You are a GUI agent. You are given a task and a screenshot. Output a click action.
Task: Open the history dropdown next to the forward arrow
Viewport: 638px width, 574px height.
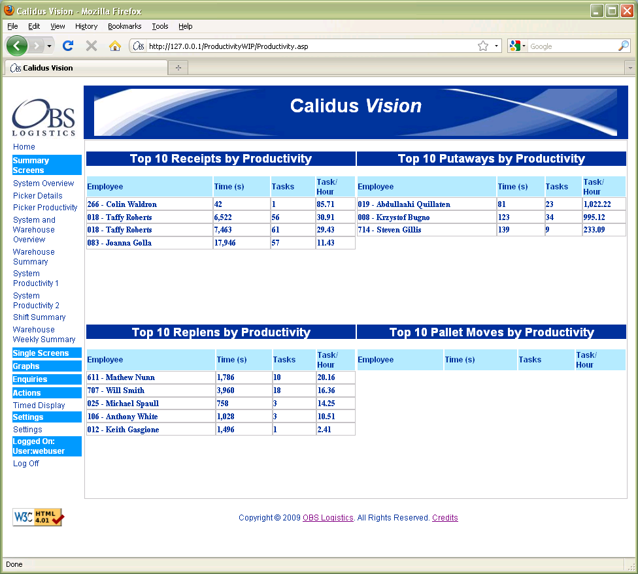49,46
